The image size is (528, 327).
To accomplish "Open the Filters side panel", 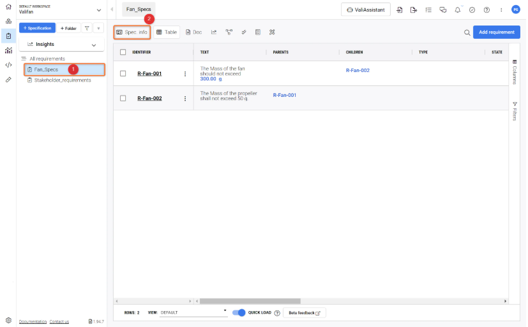I will click(x=515, y=112).
